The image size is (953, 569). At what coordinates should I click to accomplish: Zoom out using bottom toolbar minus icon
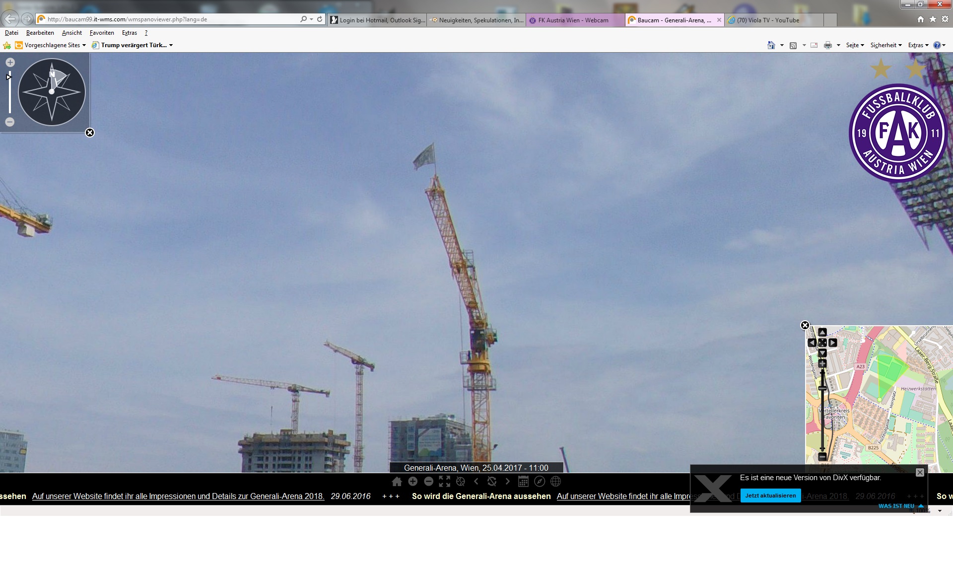coord(428,482)
